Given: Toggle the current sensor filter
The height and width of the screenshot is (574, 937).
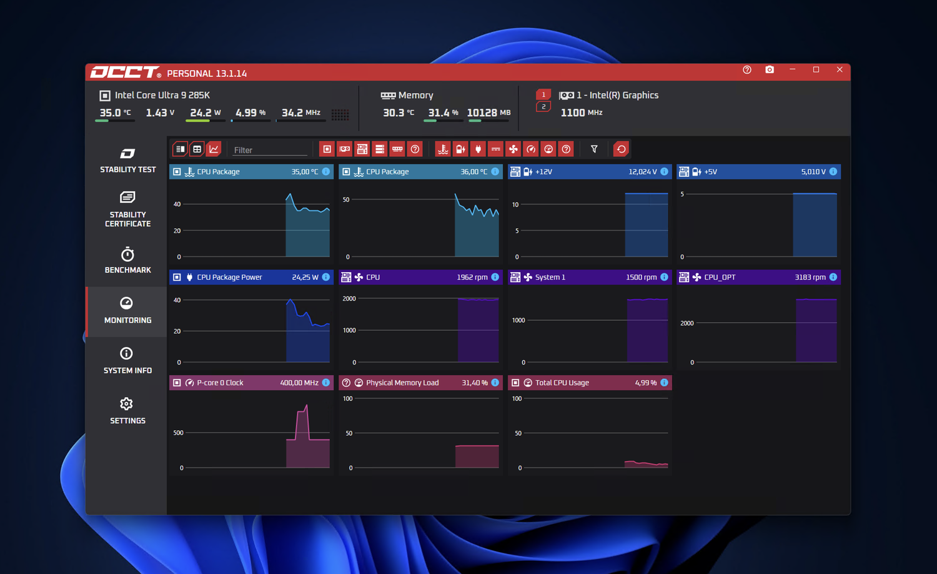Looking at the screenshot, I should tap(495, 149).
